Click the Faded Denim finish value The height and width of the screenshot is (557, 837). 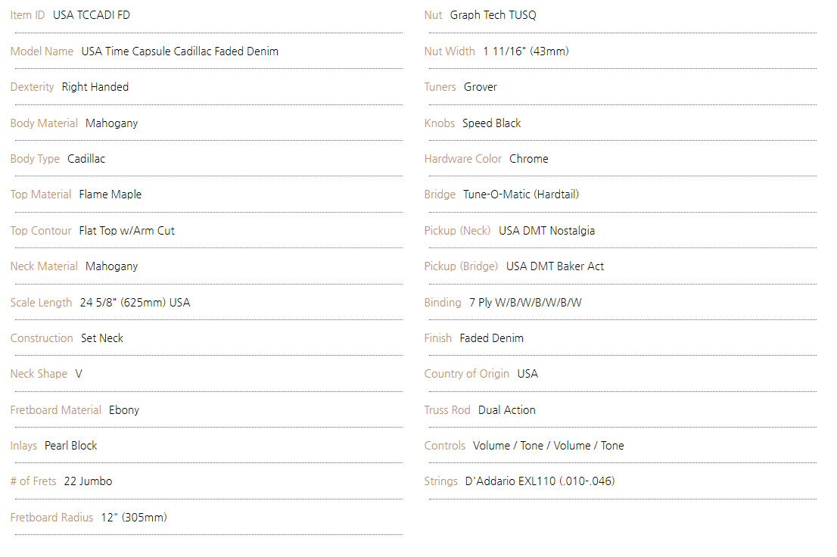point(491,338)
